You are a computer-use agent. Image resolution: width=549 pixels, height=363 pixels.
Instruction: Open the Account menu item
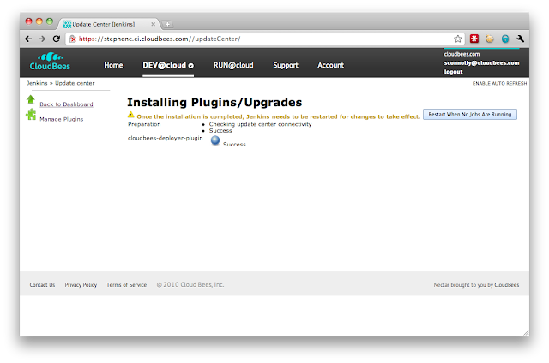(330, 65)
